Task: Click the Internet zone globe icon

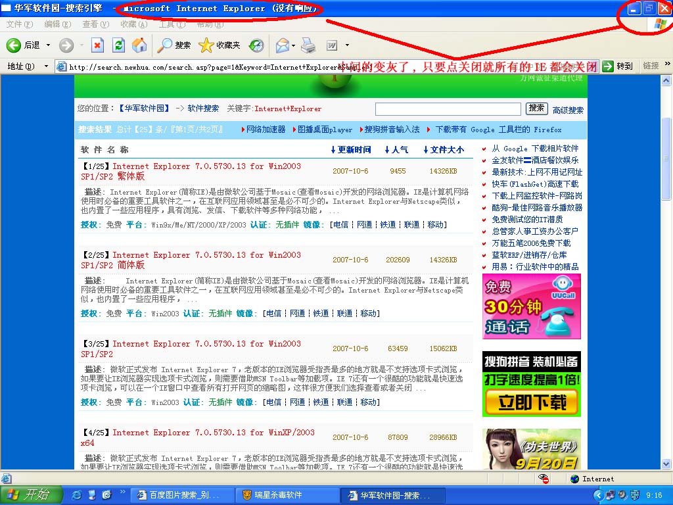Action: click(x=574, y=479)
